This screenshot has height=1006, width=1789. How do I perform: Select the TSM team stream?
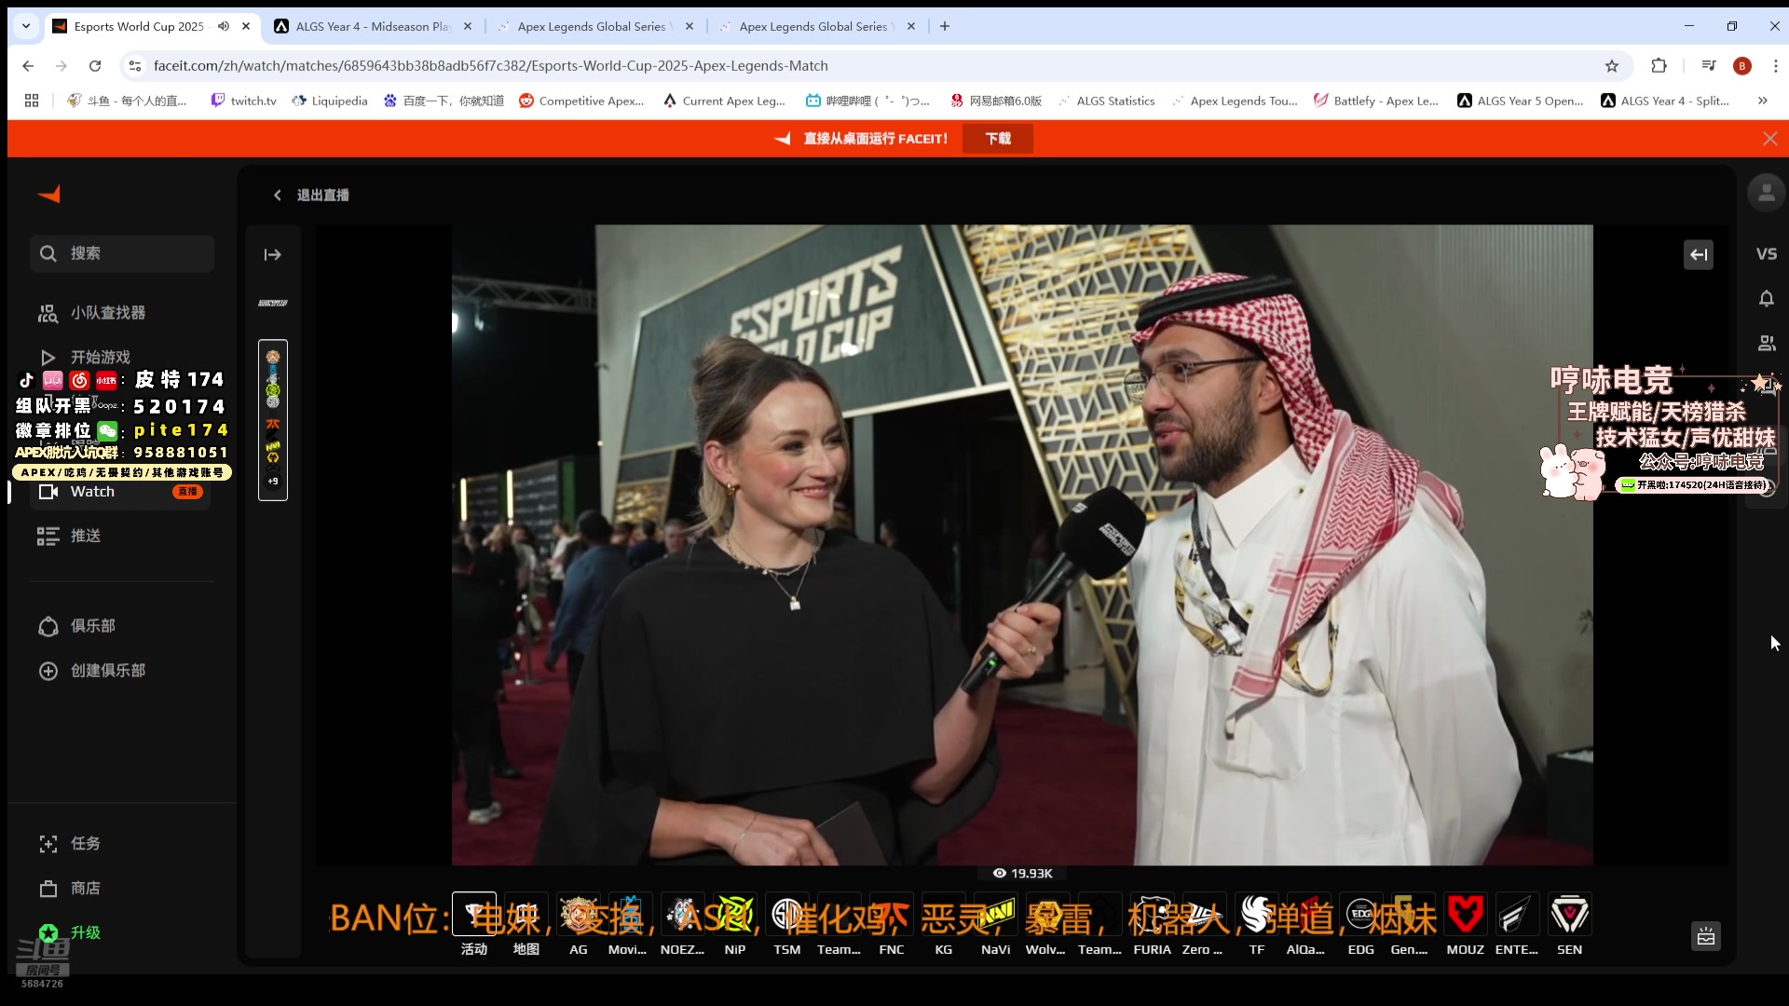[786, 925]
